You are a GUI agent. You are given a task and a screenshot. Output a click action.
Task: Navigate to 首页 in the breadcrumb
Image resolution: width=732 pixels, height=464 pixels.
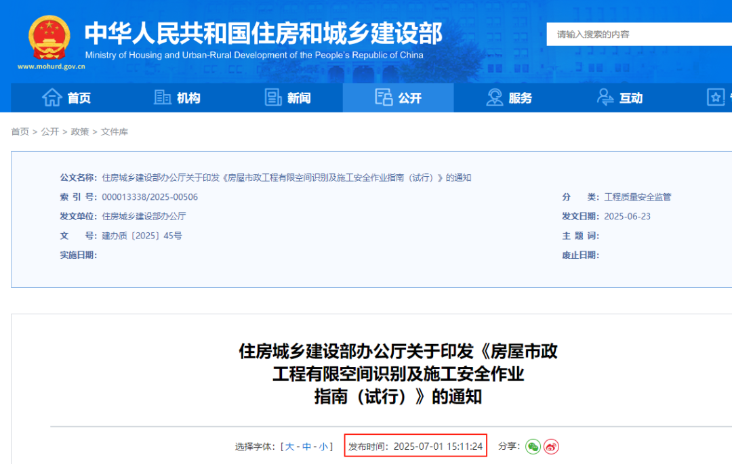click(x=20, y=131)
